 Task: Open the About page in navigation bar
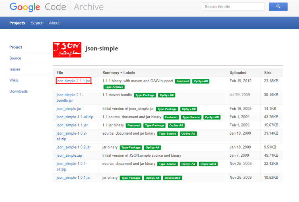(54, 23)
